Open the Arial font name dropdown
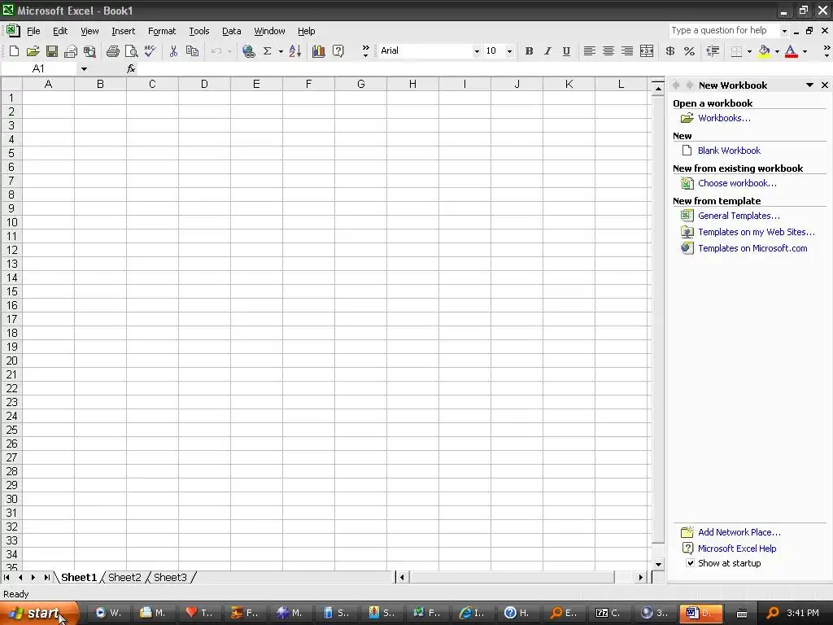Screen dimensions: 833x625 click(x=477, y=51)
